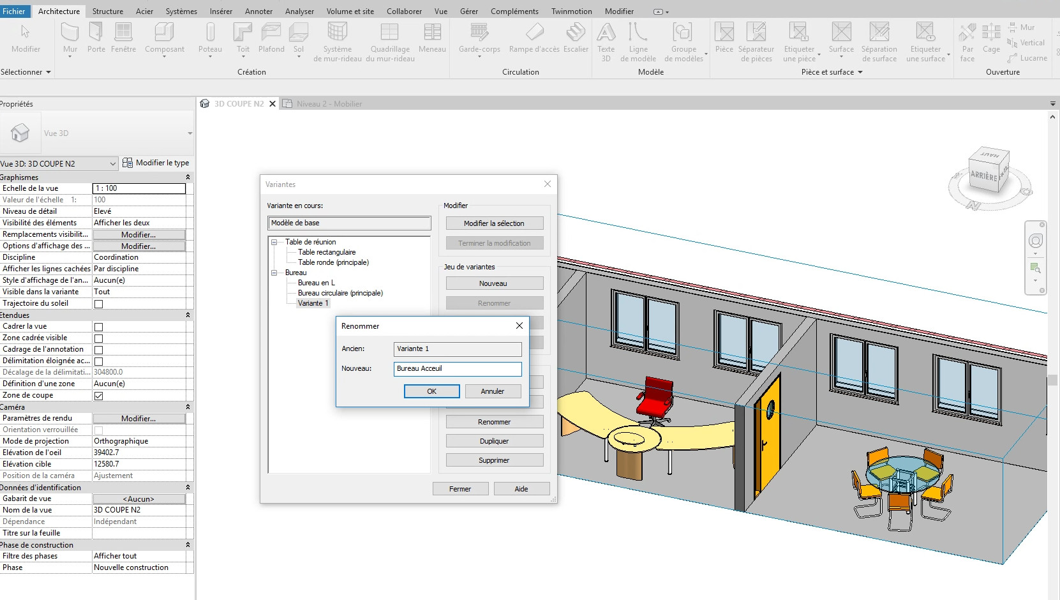
Task: Click Annuler in the Renommer dialog
Action: [492, 391]
